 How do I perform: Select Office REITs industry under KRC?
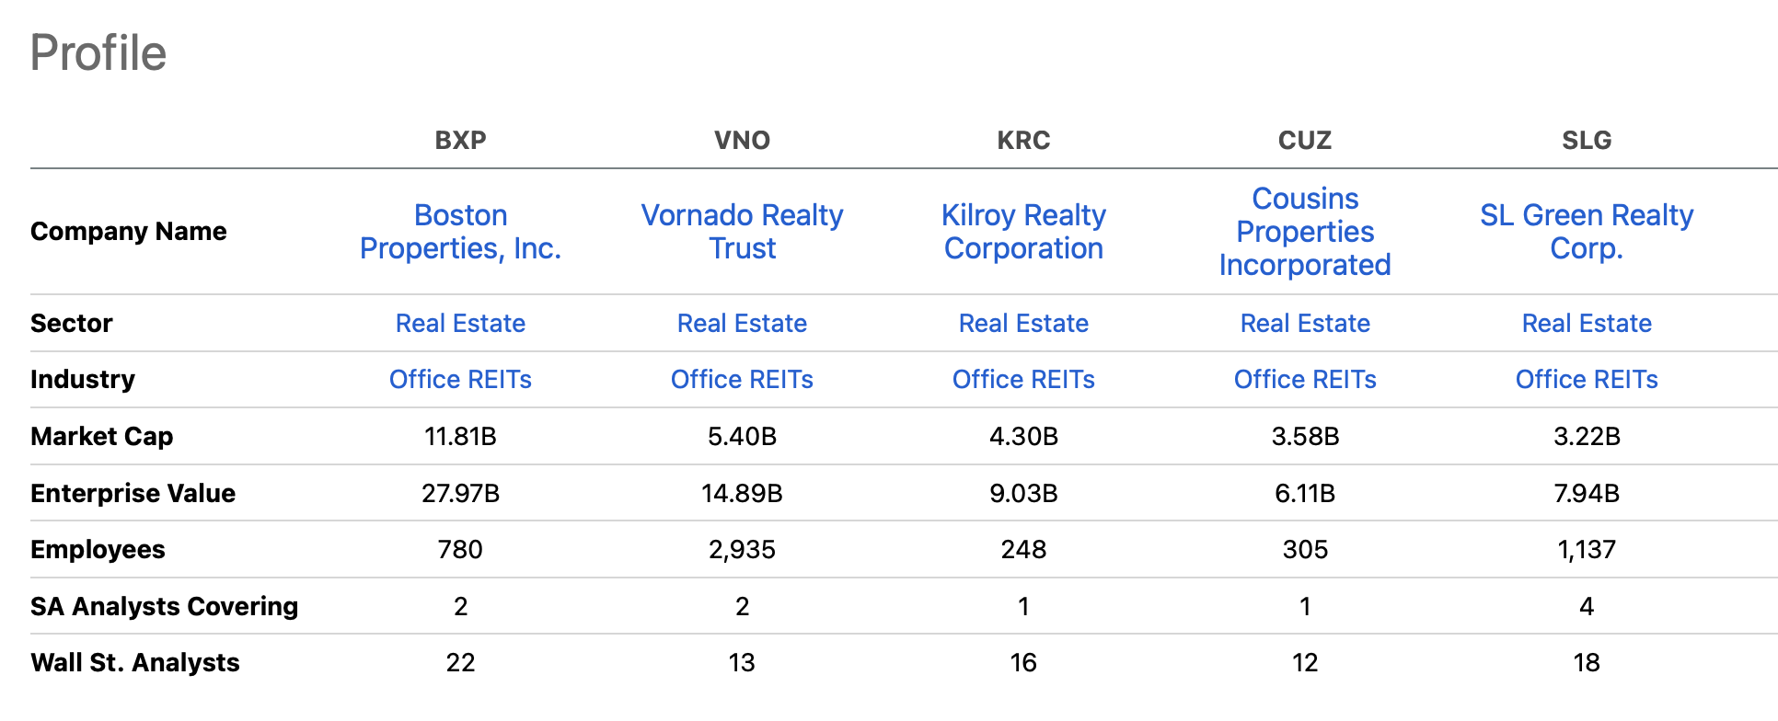[x=1023, y=380]
